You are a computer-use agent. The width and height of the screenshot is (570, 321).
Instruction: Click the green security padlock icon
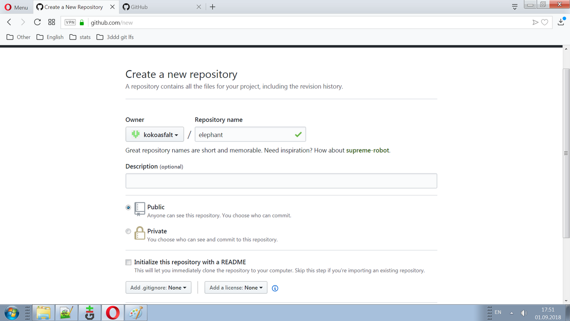coord(82,22)
